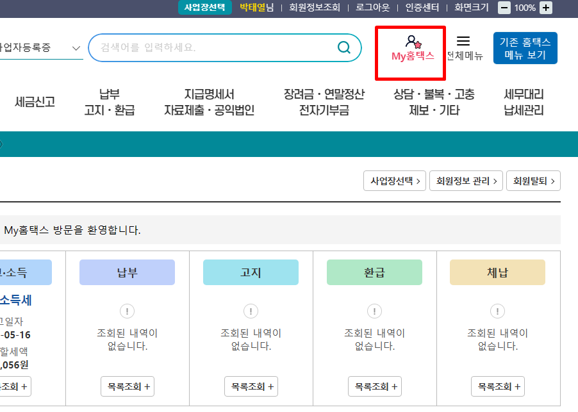Click exclamation info icon in 환급 card
Viewport: 578px width, 412px height.
pyautogui.click(x=374, y=311)
